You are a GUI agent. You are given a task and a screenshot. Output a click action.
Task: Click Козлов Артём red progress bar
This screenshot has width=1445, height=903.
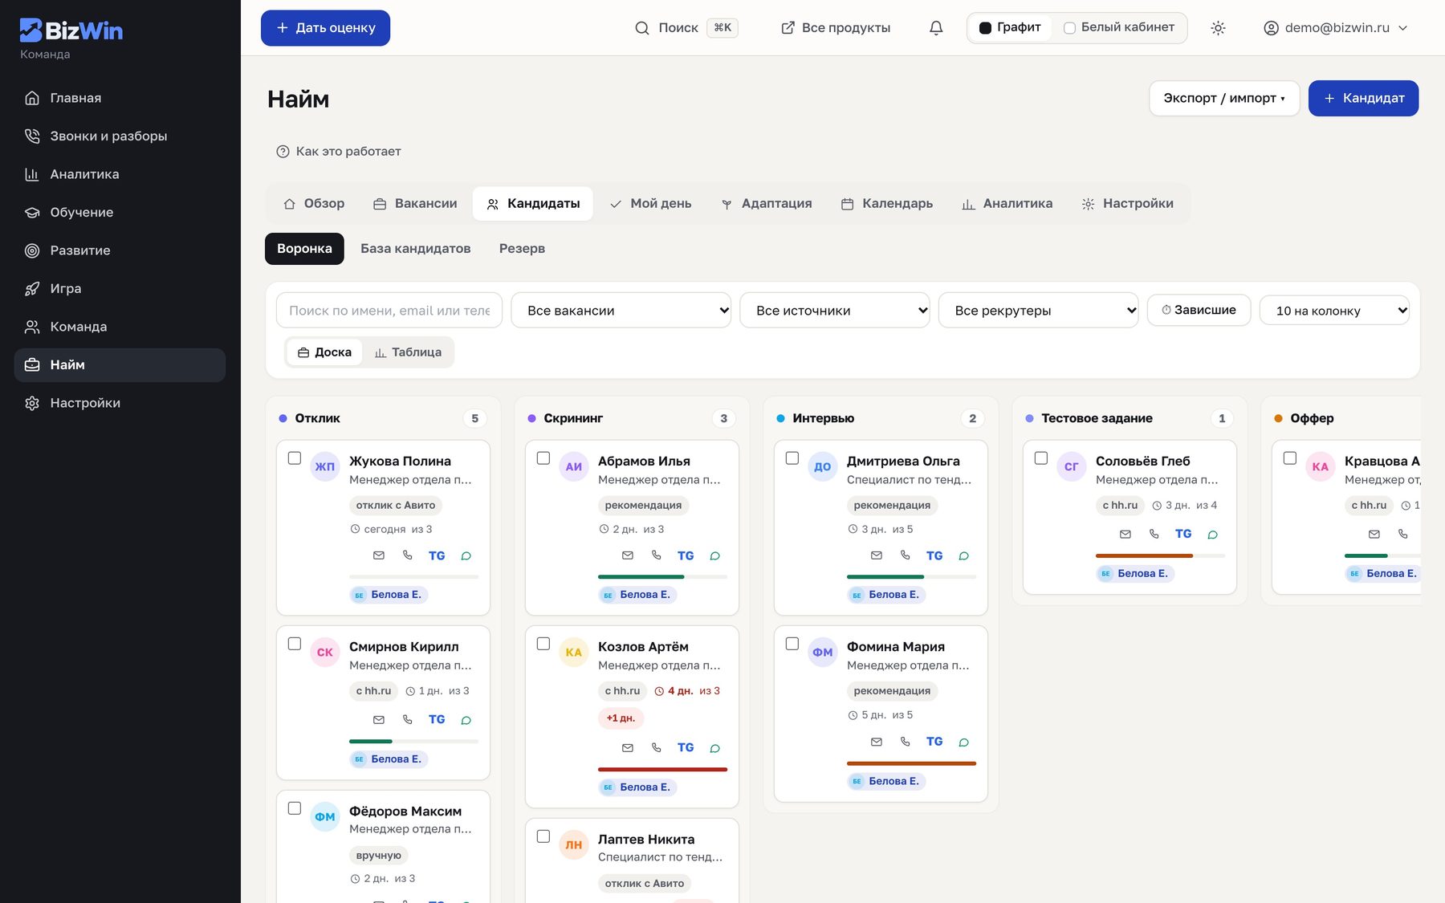(x=662, y=769)
